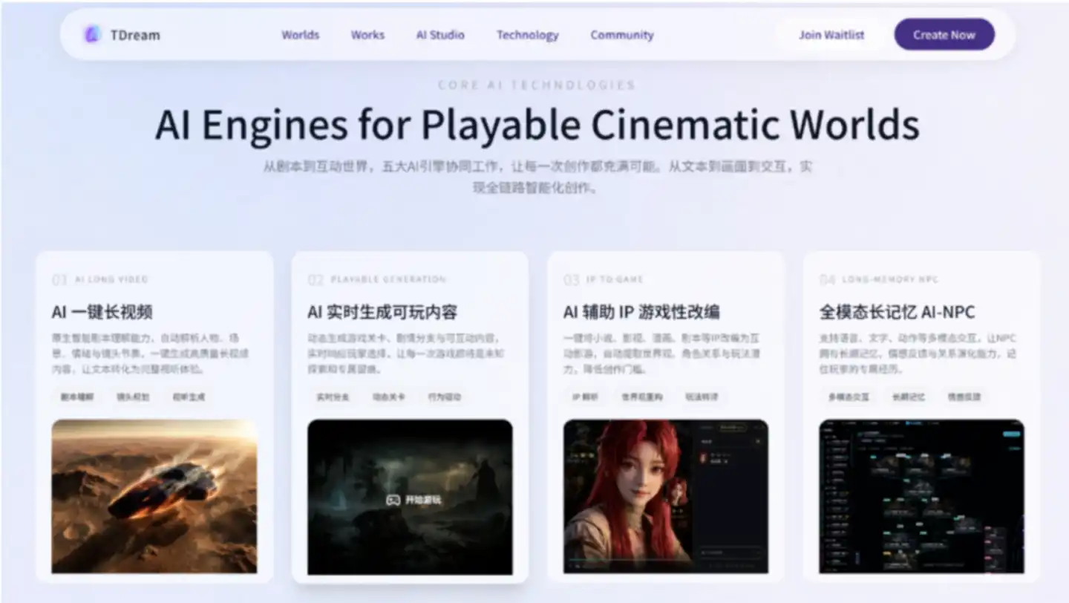Select the 视听生成 tag
Viewport: 1069px width, 603px height.
tap(189, 397)
